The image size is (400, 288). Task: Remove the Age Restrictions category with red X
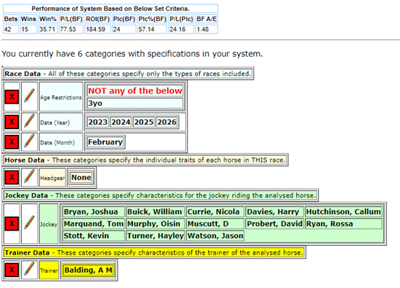12,97
